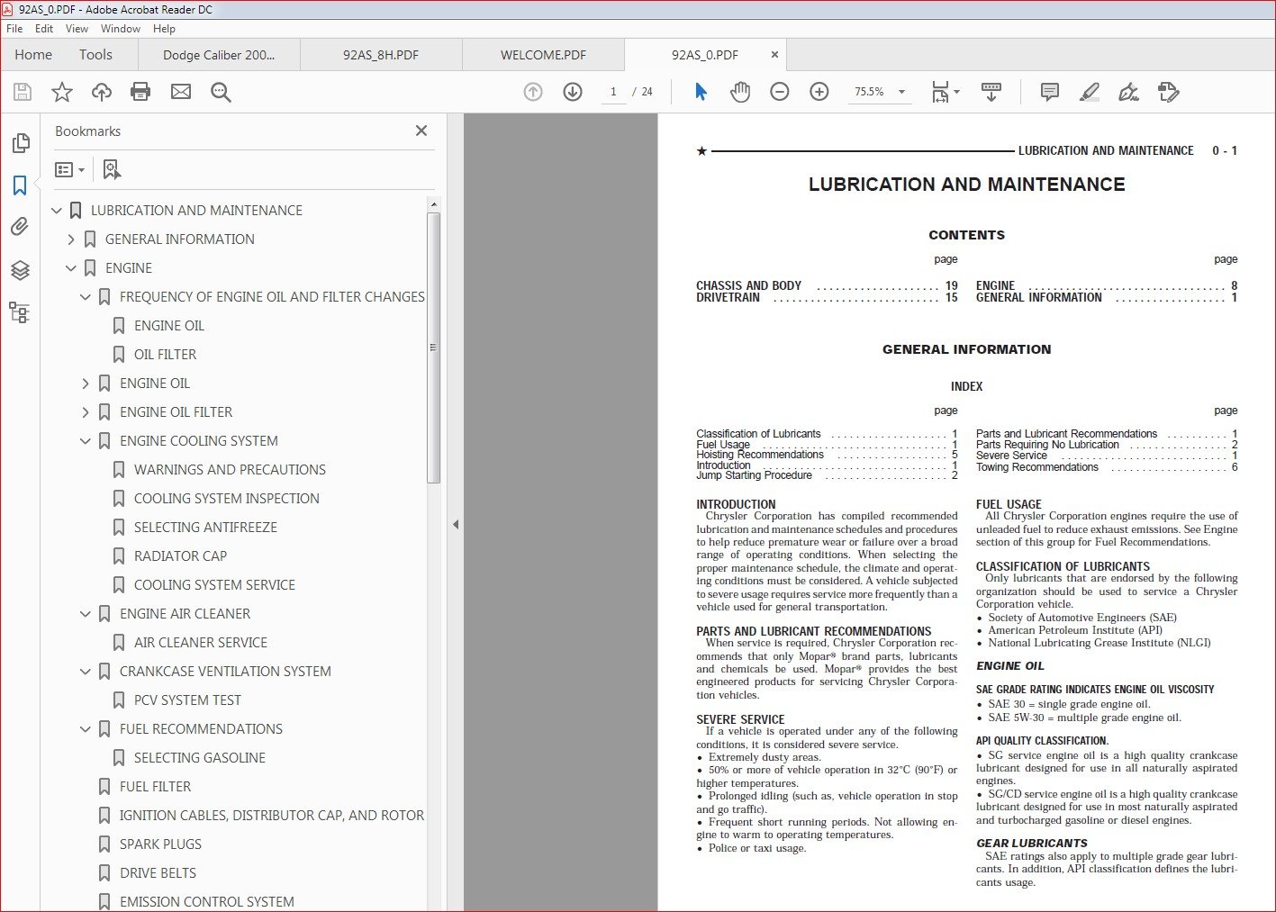Toggle the Bookmarks side panel icon
Viewport: 1276px width, 912px height.
tap(20, 185)
